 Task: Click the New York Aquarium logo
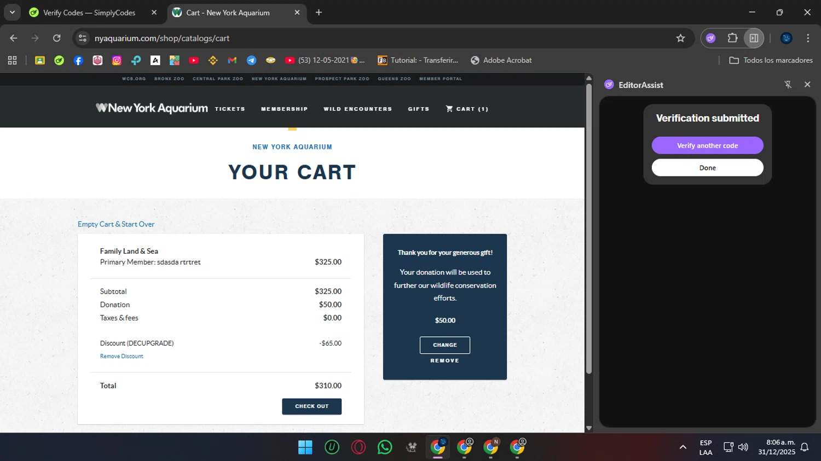tap(152, 108)
